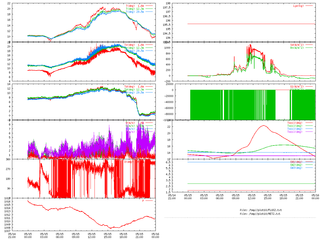Click the 'Lys(kg)' legend label
The image size is (320, 240).
(x=298, y=6)
